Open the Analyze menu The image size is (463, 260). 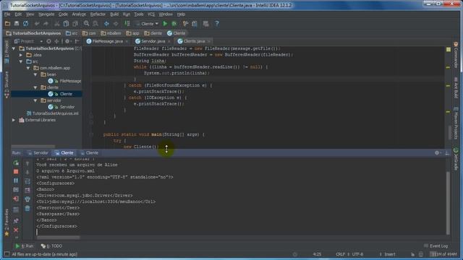point(79,14)
